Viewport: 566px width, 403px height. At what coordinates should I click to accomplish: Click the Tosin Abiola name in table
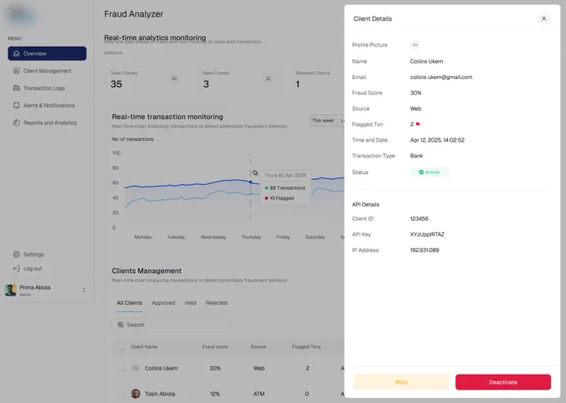click(160, 394)
